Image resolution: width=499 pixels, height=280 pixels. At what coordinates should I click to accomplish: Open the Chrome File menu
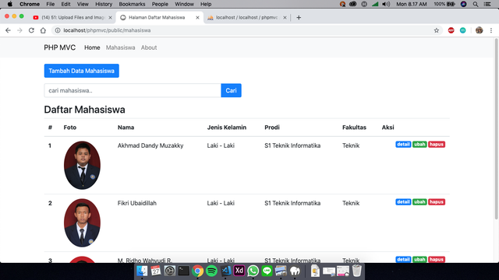[x=50, y=4]
